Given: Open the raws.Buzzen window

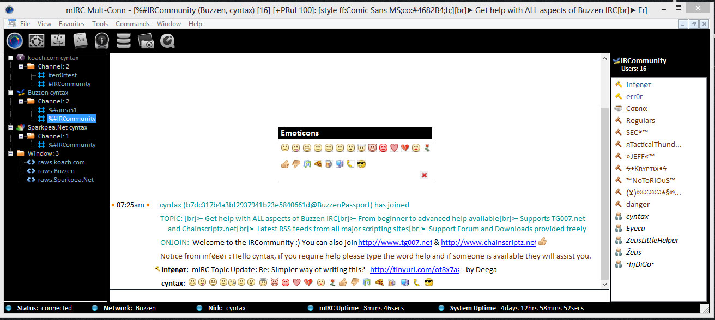Looking at the screenshot, I should pos(56,171).
